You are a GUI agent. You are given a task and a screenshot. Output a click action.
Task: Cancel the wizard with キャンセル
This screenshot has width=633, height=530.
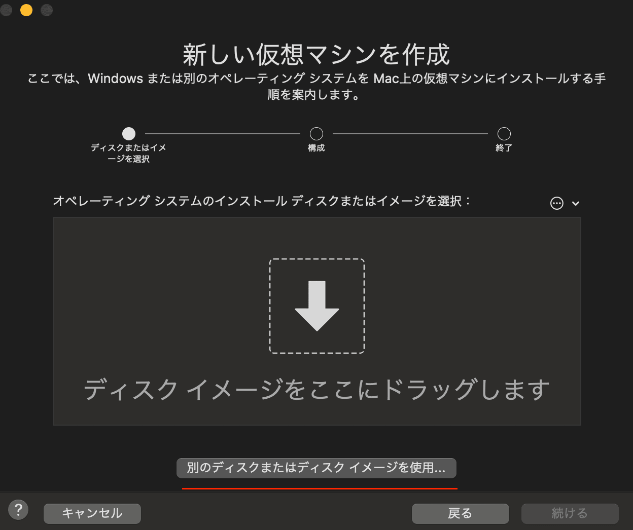(x=92, y=513)
